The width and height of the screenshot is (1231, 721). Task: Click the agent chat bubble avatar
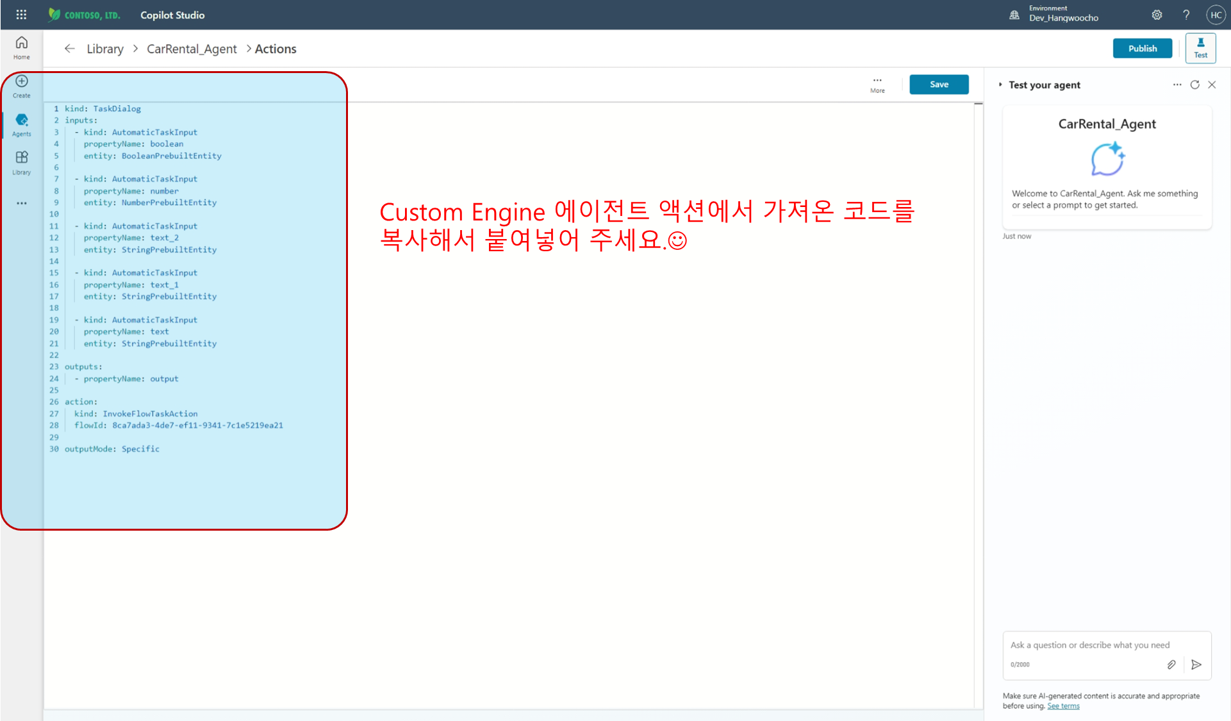click(x=1107, y=159)
